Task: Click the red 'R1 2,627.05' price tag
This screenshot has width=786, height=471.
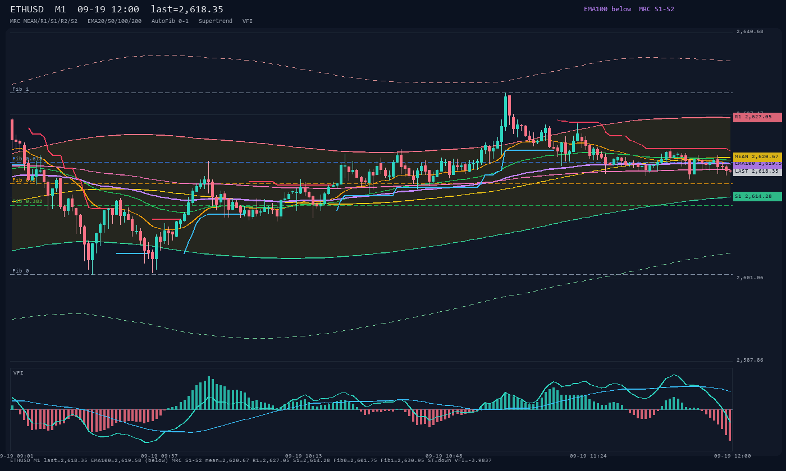Action: pyautogui.click(x=757, y=117)
